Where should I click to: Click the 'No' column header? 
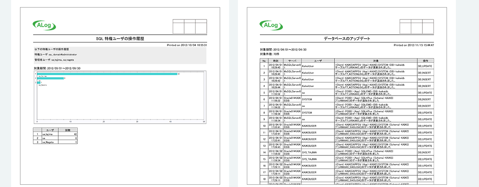[264, 61]
